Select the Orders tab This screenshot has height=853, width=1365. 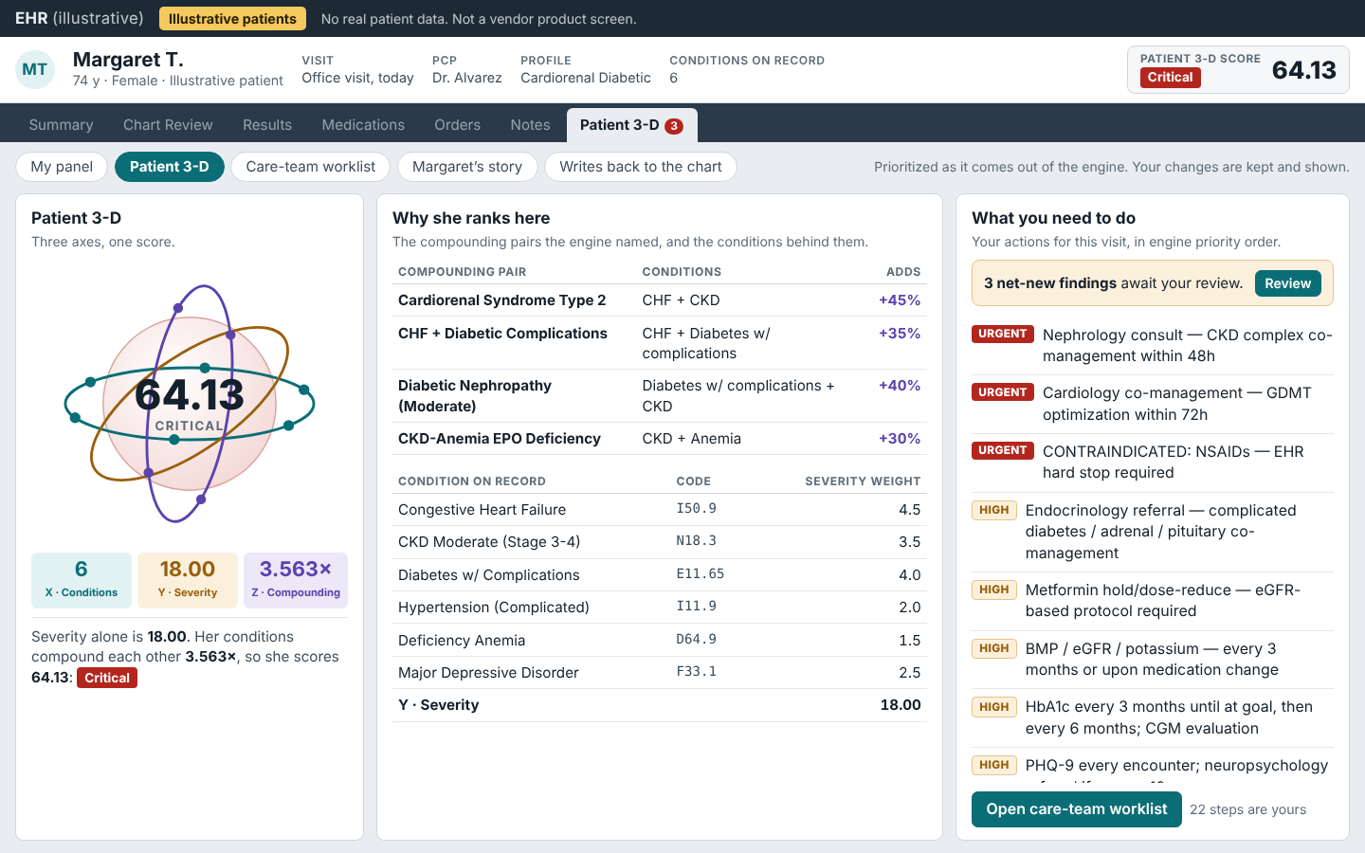457,125
